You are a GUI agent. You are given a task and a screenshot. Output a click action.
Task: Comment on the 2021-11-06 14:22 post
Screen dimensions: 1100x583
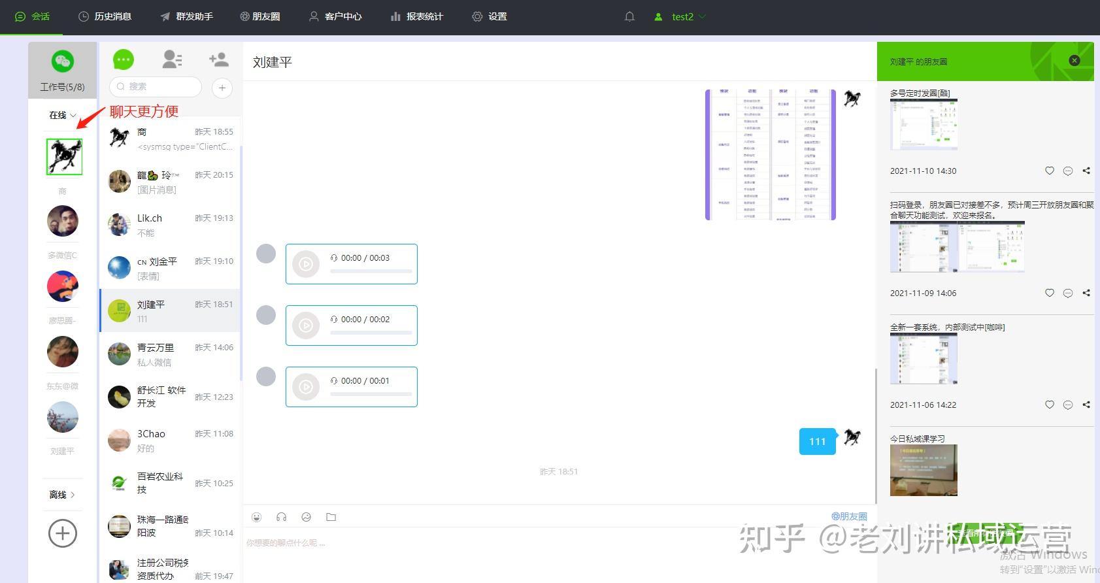pyautogui.click(x=1068, y=405)
